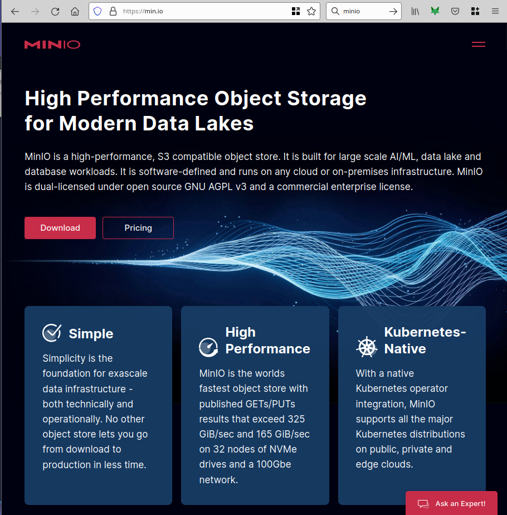Open the Library bookmarks icon
Screen dimensions: 507x515
tap(415, 11)
